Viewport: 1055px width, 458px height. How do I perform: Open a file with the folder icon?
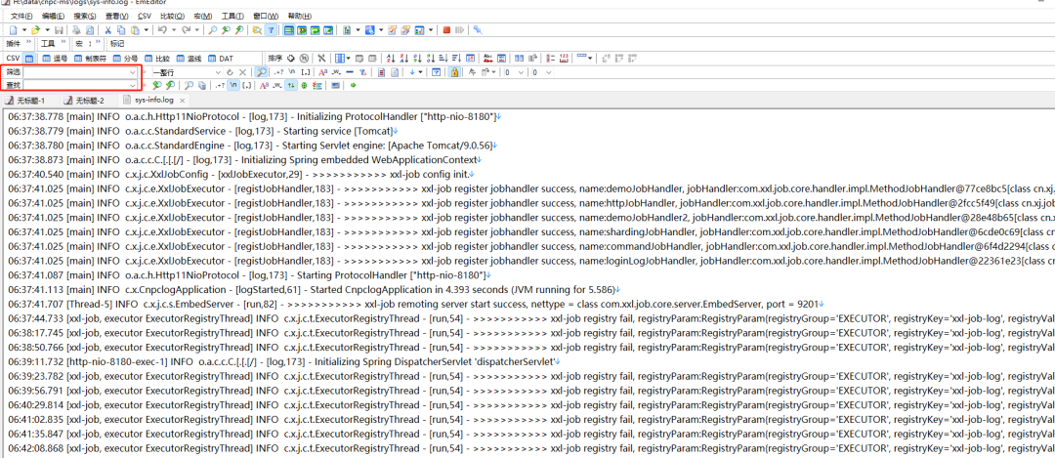click(x=35, y=29)
